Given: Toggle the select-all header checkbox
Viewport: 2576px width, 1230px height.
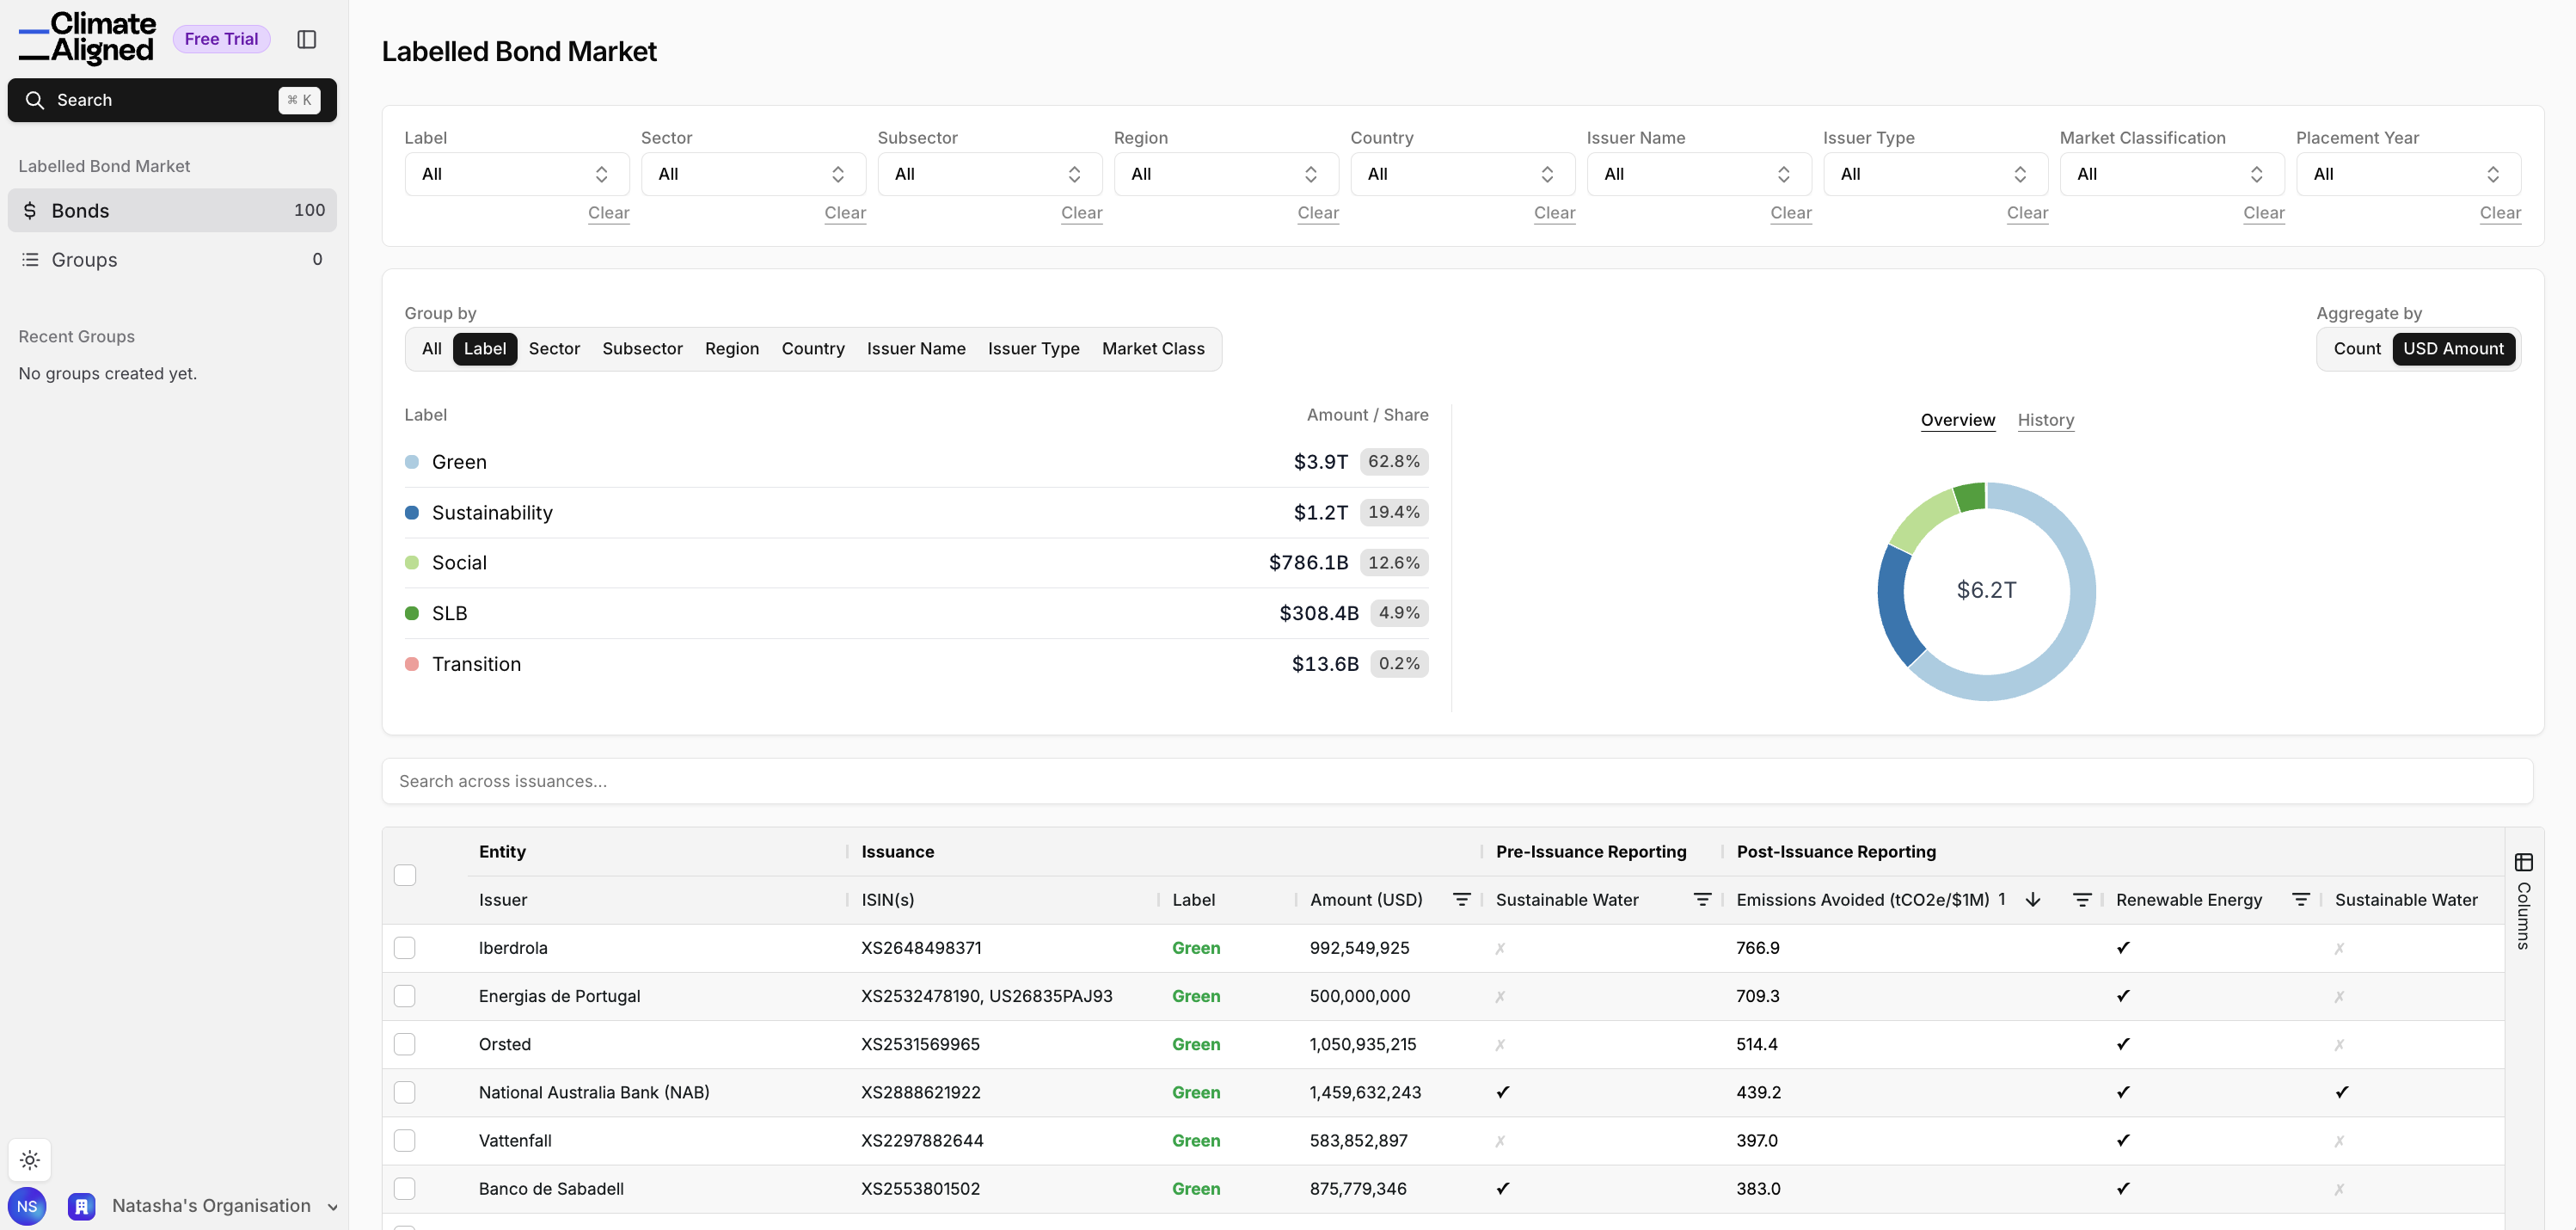Looking at the screenshot, I should point(404,875).
